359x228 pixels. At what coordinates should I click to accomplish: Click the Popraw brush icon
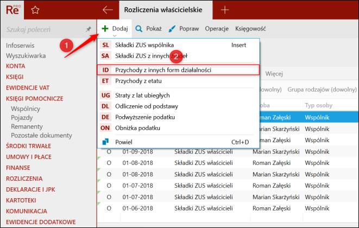click(172, 28)
